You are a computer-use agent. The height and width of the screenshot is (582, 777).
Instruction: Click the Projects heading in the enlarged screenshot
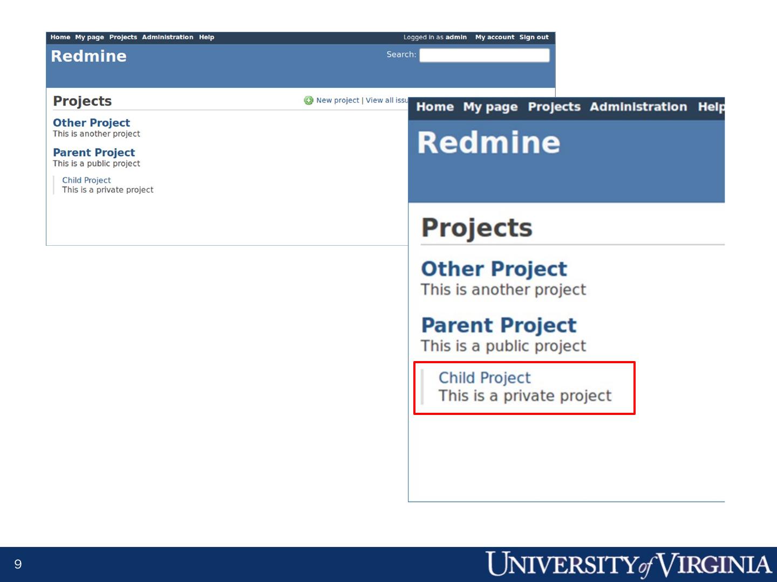pos(477,227)
